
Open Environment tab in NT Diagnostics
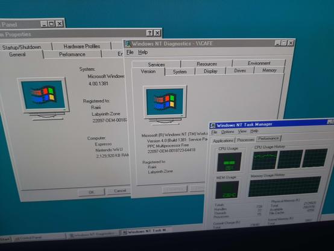click(259, 63)
